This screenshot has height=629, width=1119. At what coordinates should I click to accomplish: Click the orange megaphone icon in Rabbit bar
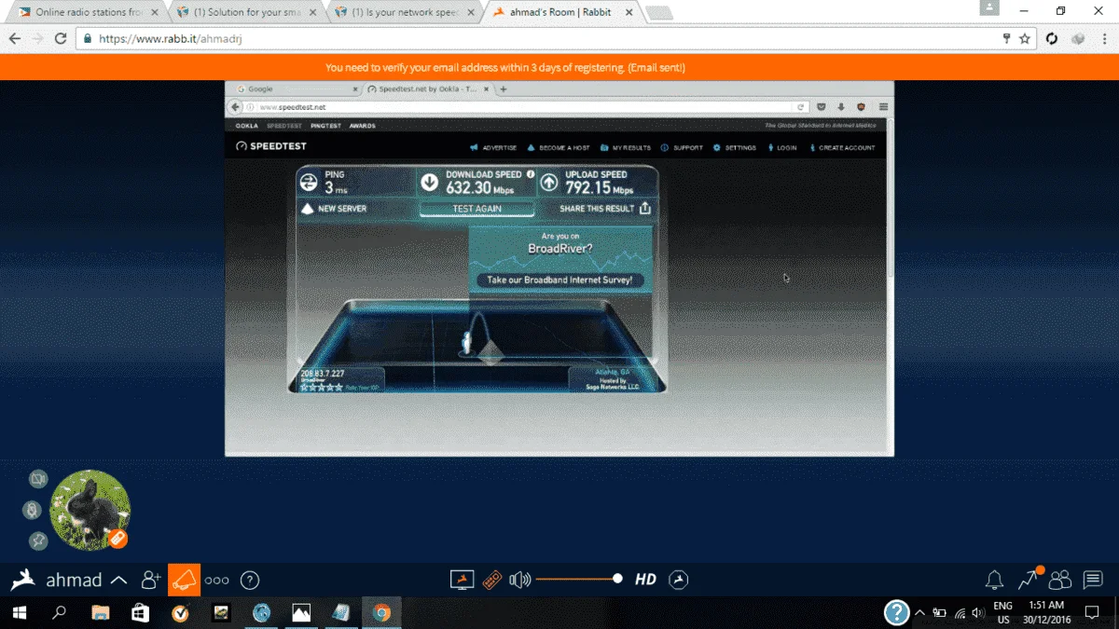(x=184, y=580)
